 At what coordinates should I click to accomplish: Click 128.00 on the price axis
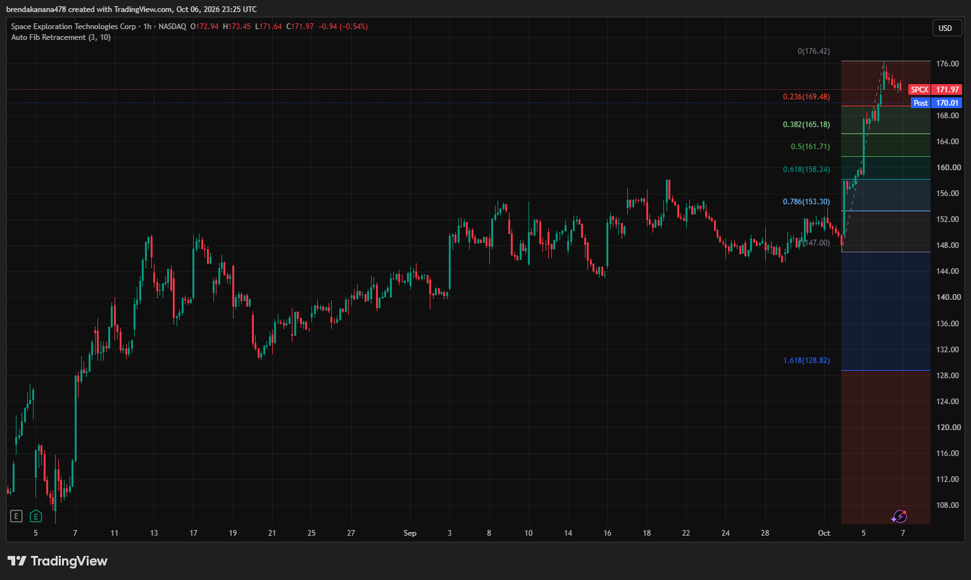coord(948,376)
